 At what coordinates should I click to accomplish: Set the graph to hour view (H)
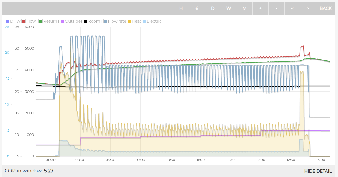pyautogui.click(x=181, y=8)
